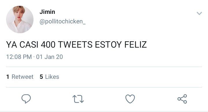The height and width of the screenshot is (112, 208).
Task: Click the word FELIZ in the tweet
Action: 135,44
